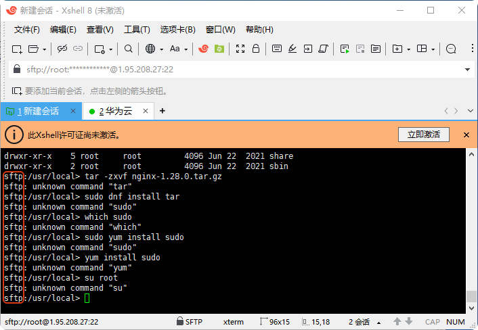Expand the layout dropdown arrow
The image size is (478, 330).
[x=433, y=49]
